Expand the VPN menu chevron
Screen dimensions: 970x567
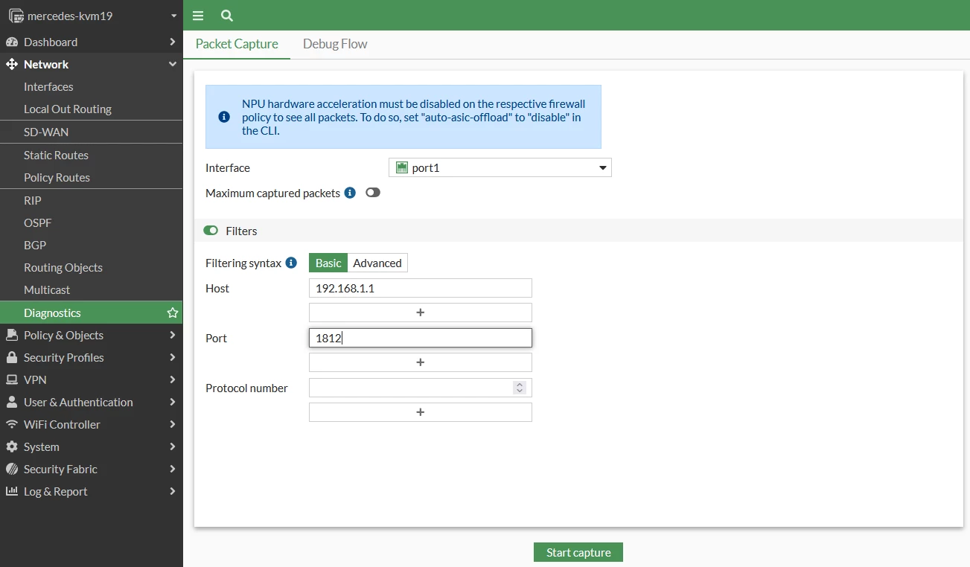(x=173, y=379)
